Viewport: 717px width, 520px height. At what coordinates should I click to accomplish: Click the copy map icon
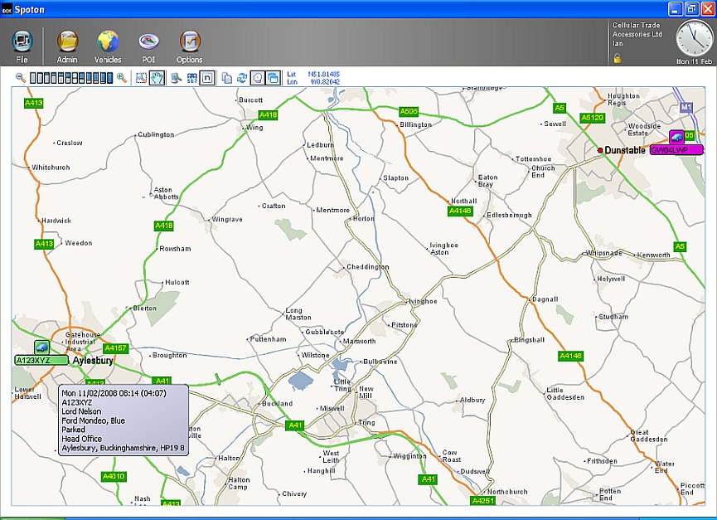click(x=226, y=78)
